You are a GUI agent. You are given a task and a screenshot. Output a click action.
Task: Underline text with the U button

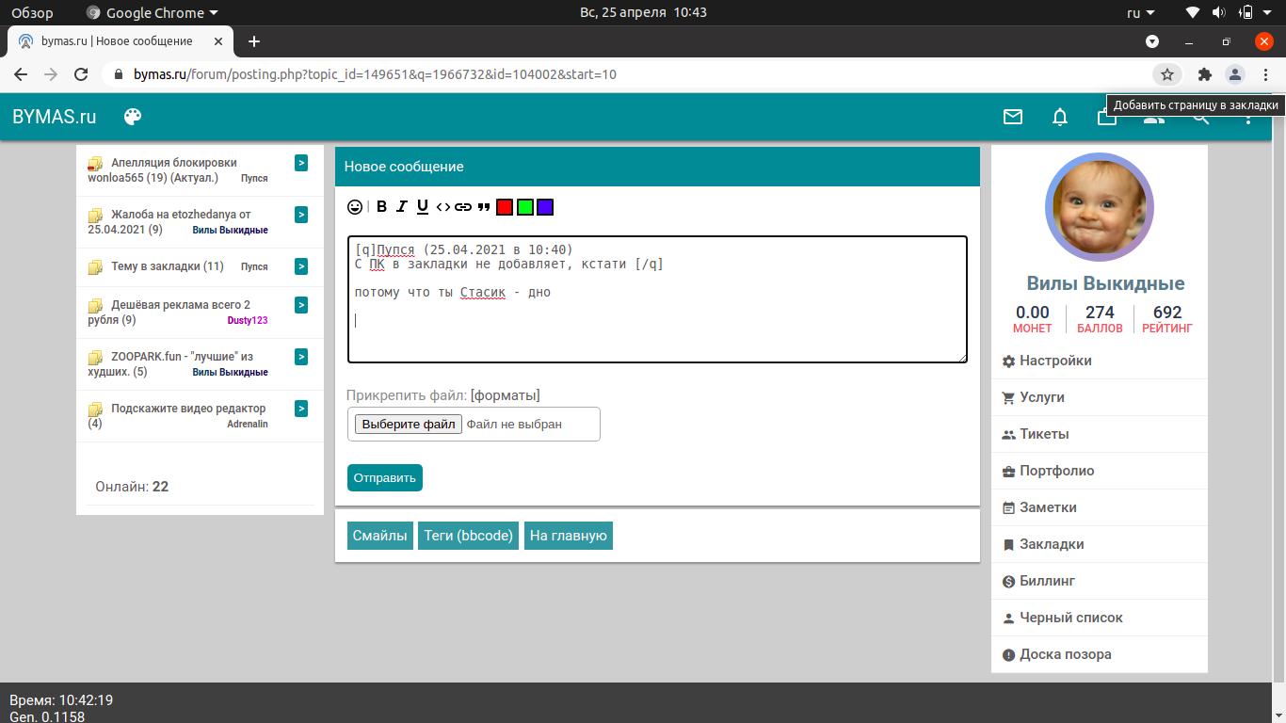pyautogui.click(x=423, y=207)
